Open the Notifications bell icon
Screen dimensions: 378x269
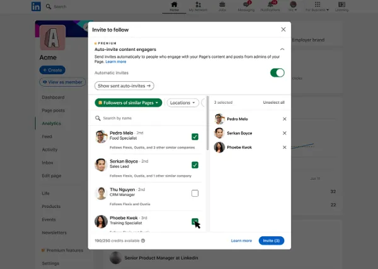[270, 5]
